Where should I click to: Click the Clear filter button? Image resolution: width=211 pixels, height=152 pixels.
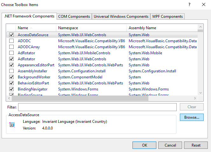(192, 107)
